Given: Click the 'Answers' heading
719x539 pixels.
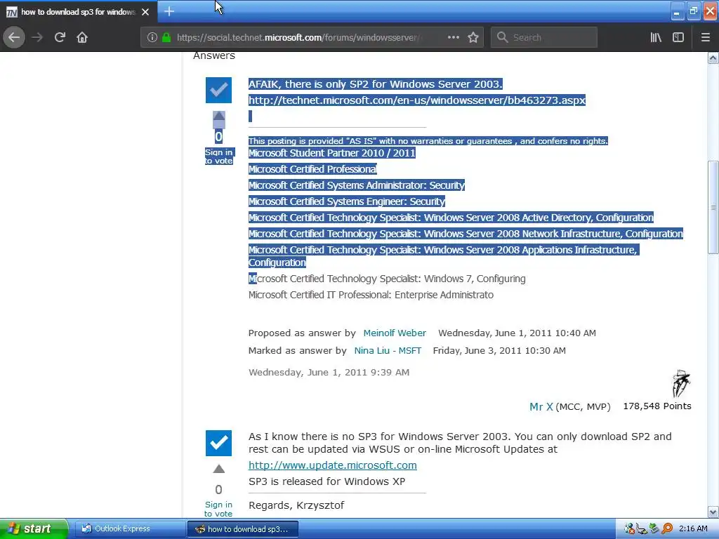Looking at the screenshot, I should [x=214, y=55].
